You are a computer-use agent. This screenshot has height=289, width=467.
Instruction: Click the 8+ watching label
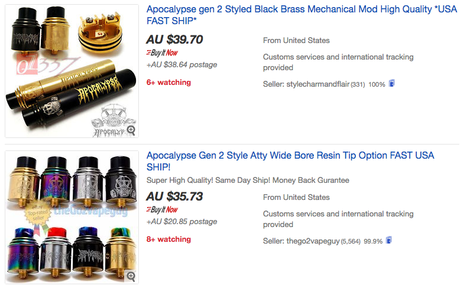(x=168, y=239)
